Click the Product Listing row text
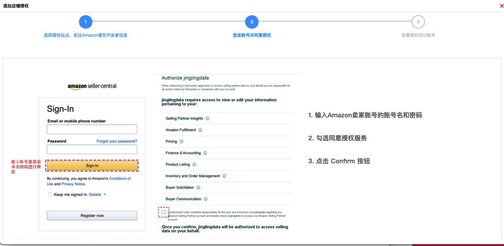 pos(178,164)
